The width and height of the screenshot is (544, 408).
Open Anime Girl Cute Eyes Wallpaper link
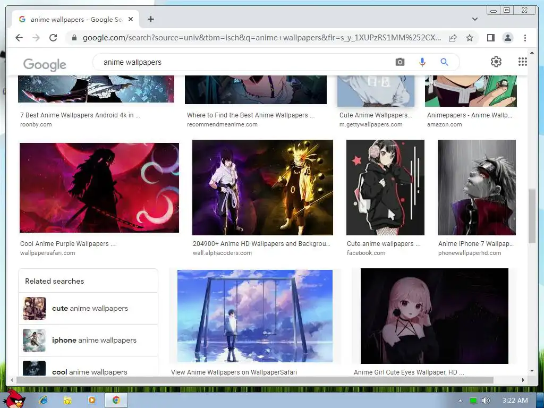(x=409, y=372)
